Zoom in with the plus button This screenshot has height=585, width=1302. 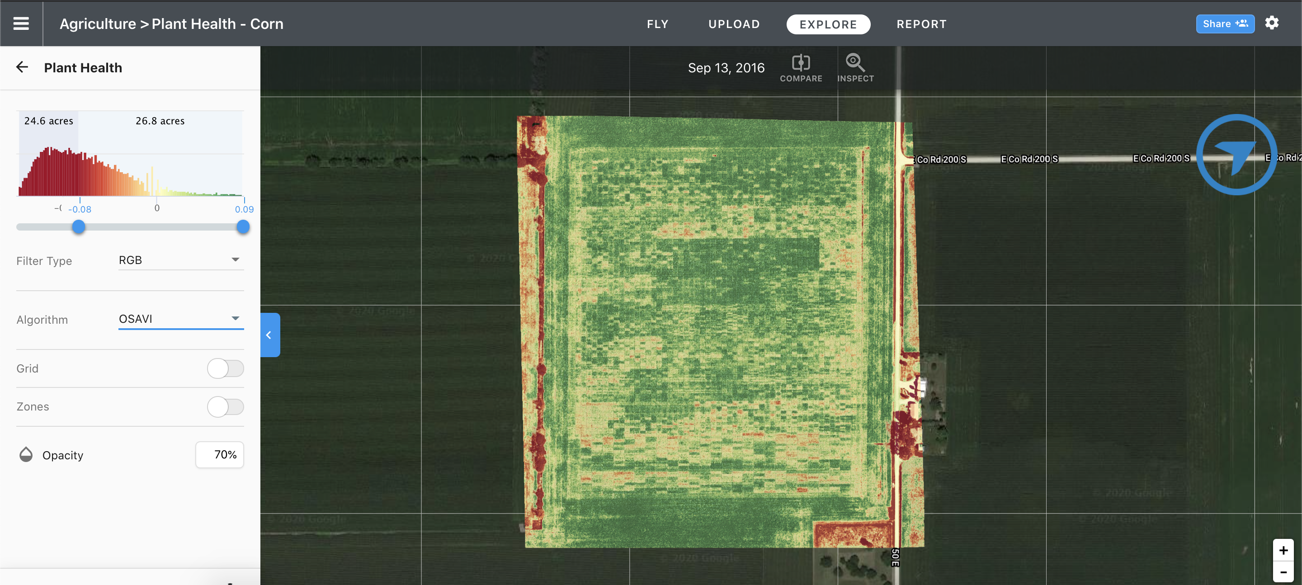pyautogui.click(x=1283, y=550)
